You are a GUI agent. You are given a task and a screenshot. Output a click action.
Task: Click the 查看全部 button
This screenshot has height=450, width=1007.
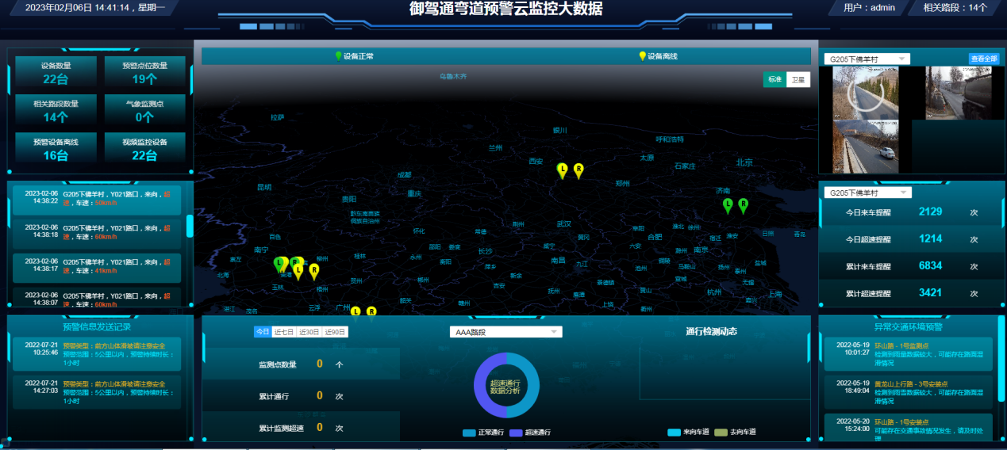pyautogui.click(x=983, y=59)
